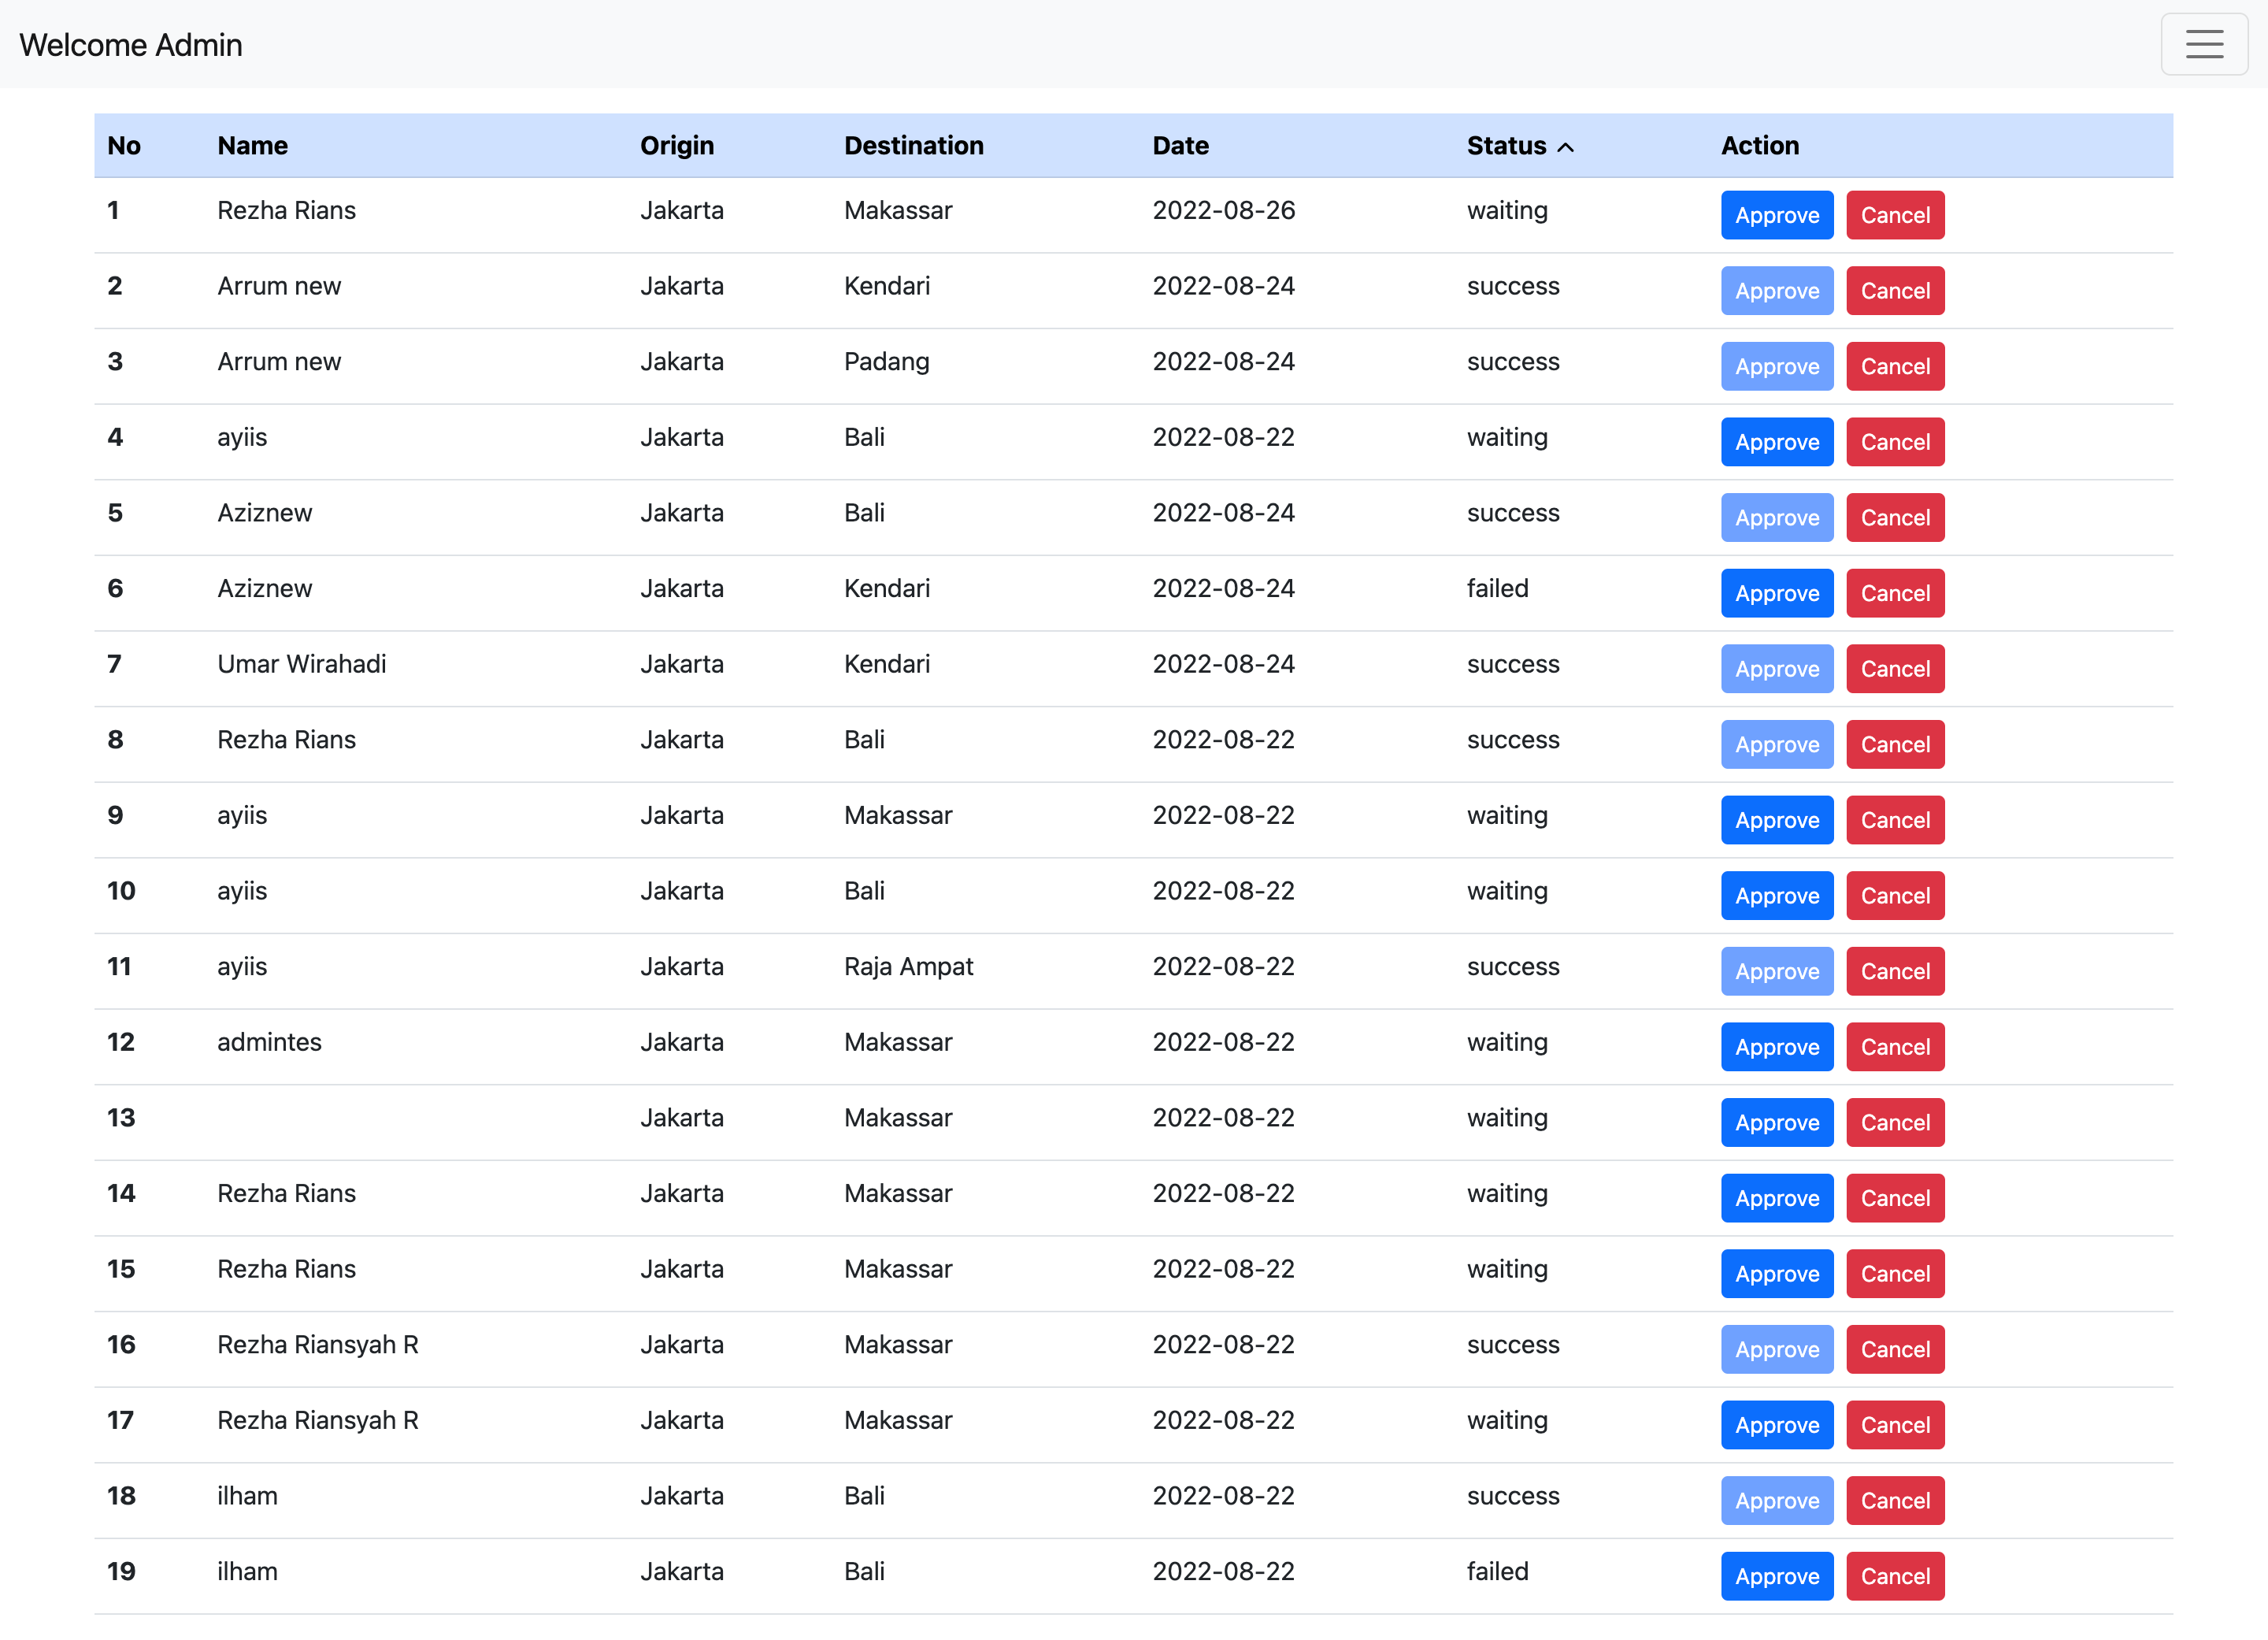The width and height of the screenshot is (2268, 1640).
Task: Sort table by the Name column header
Action: click(x=252, y=145)
